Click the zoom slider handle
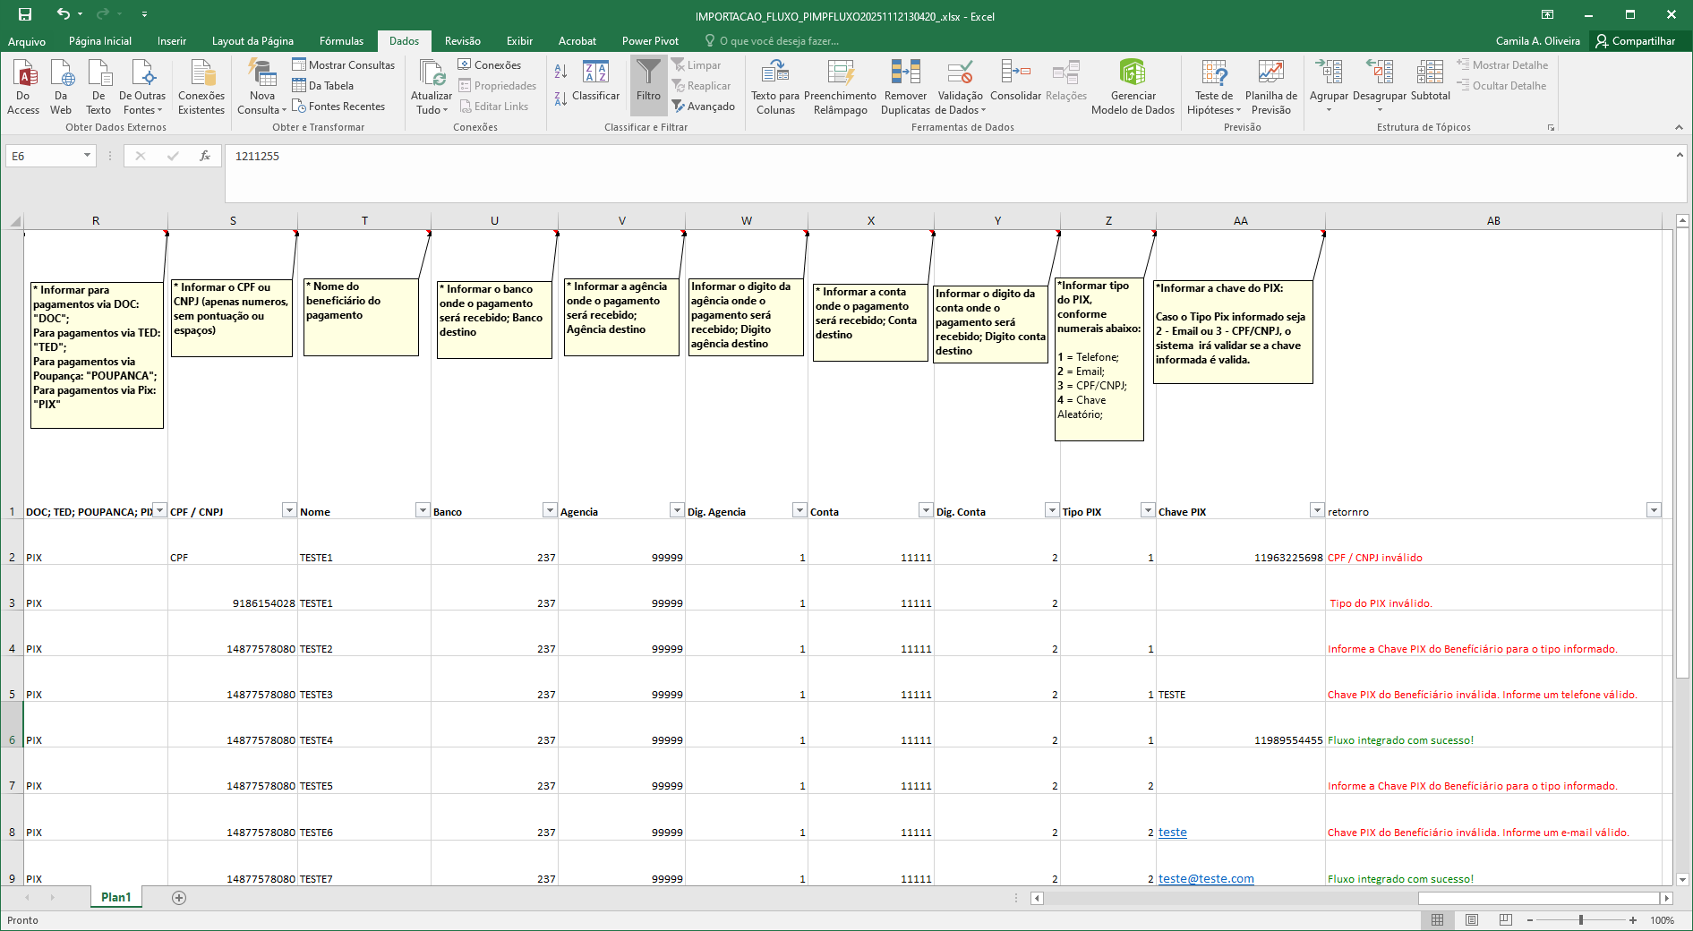The height and width of the screenshot is (931, 1693). click(x=1581, y=920)
